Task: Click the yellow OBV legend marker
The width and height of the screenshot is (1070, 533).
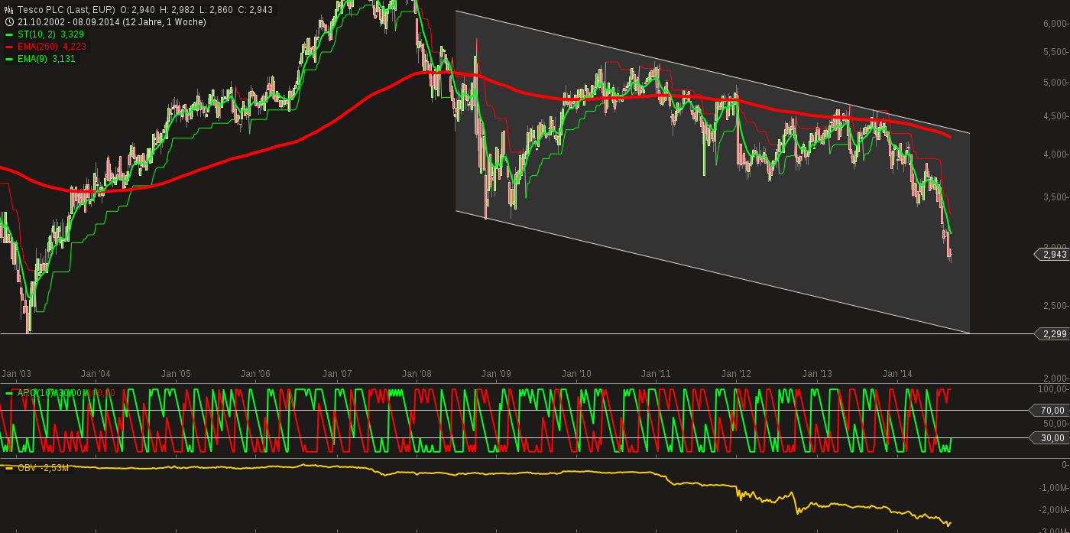Action: pos(9,467)
